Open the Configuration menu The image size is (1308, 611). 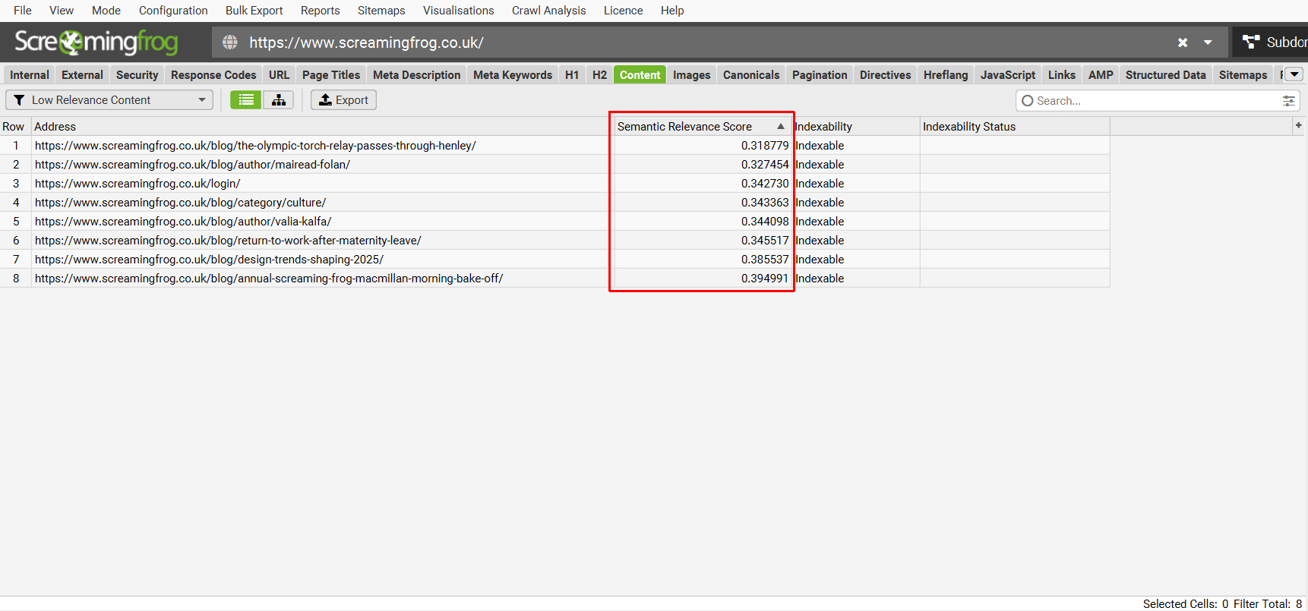(x=173, y=11)
